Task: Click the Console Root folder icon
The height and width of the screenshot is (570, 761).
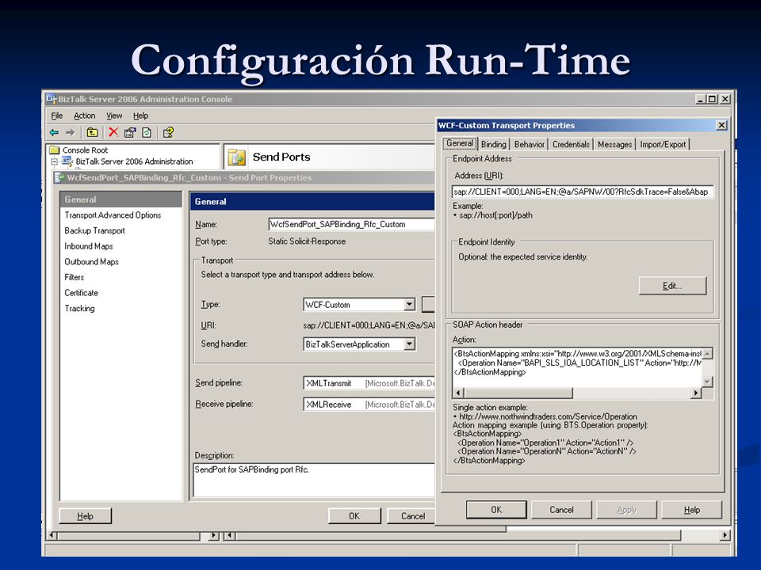Action: (x=55, y=150)
